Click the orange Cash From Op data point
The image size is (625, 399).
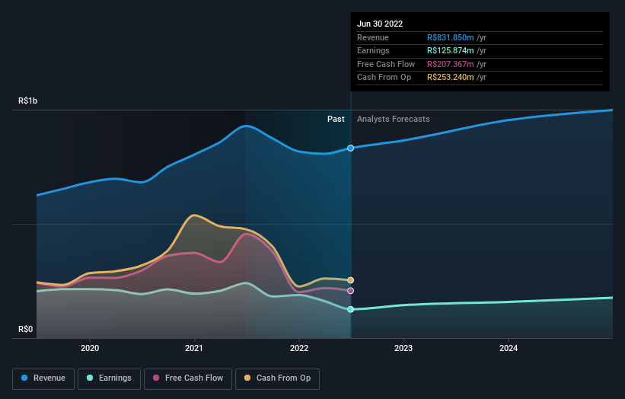pyautogui.click(x=350, y=280)
